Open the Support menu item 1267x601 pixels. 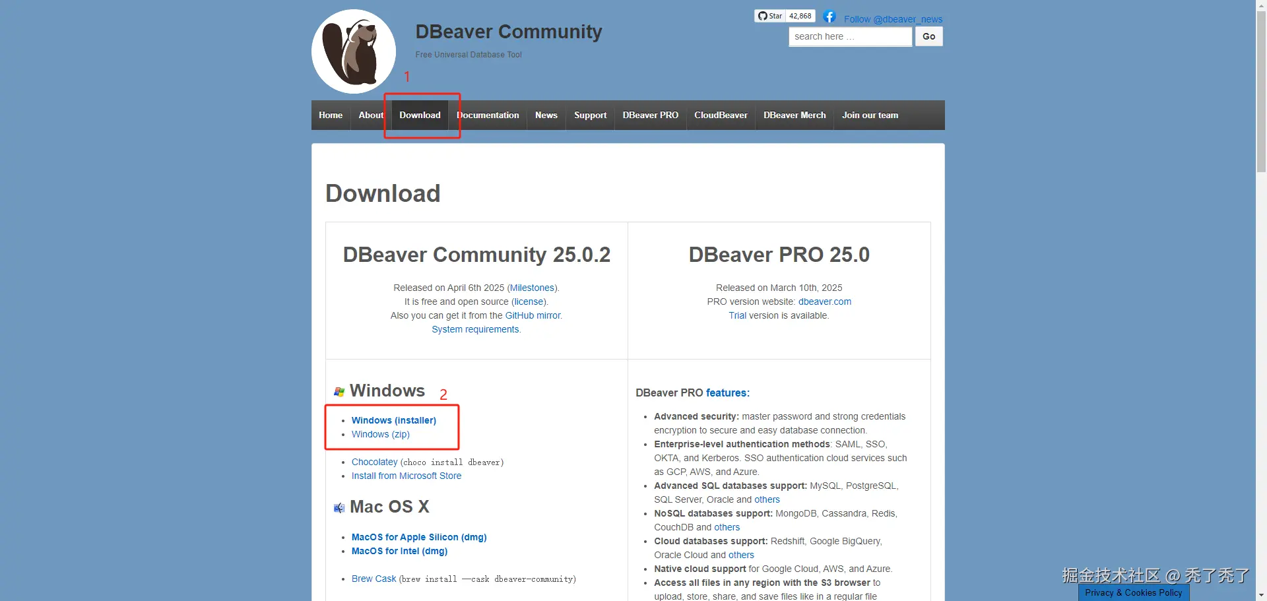[x=591, y=115]
